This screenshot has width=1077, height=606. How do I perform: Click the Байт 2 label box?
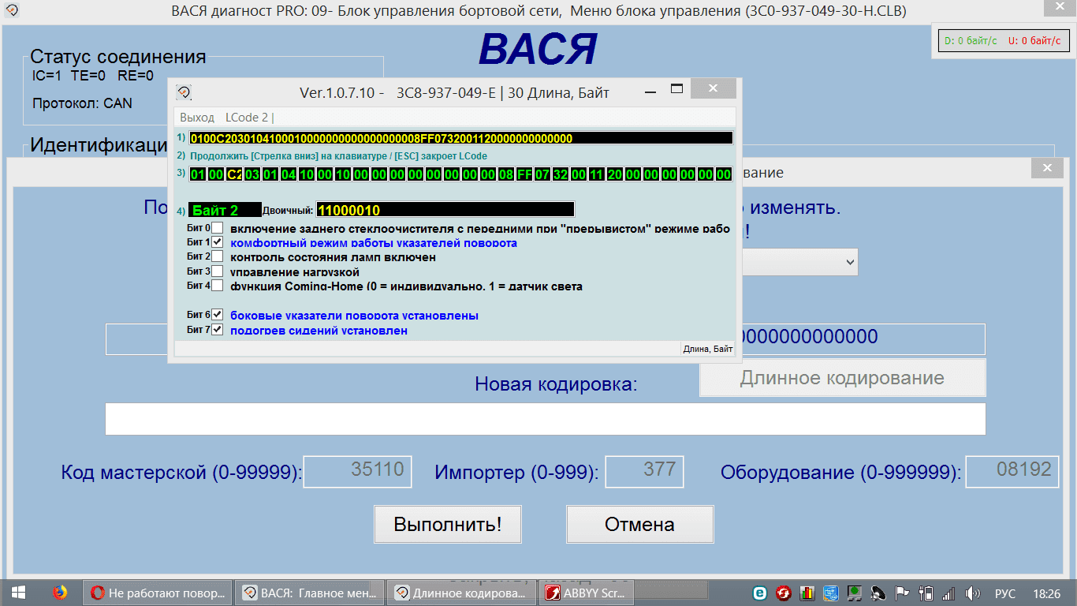pos(225,210)
